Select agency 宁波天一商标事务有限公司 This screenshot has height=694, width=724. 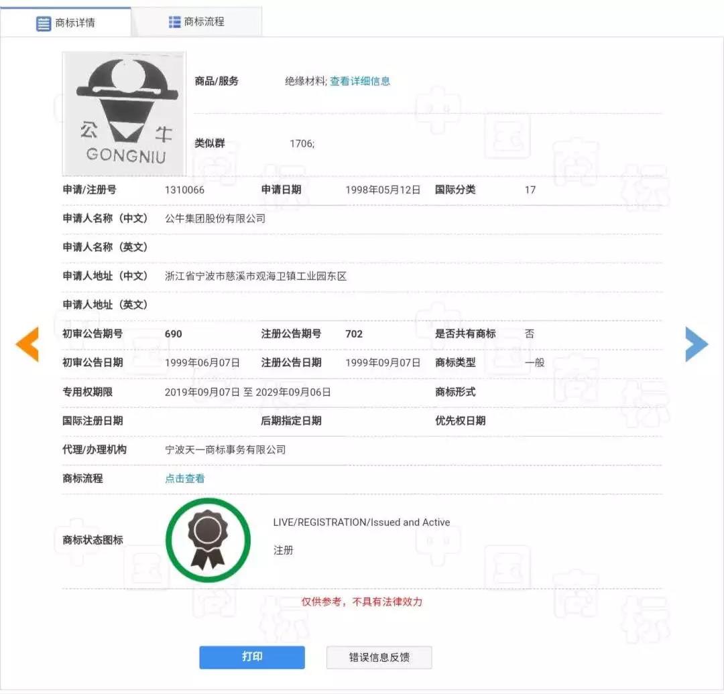point(225,449)
